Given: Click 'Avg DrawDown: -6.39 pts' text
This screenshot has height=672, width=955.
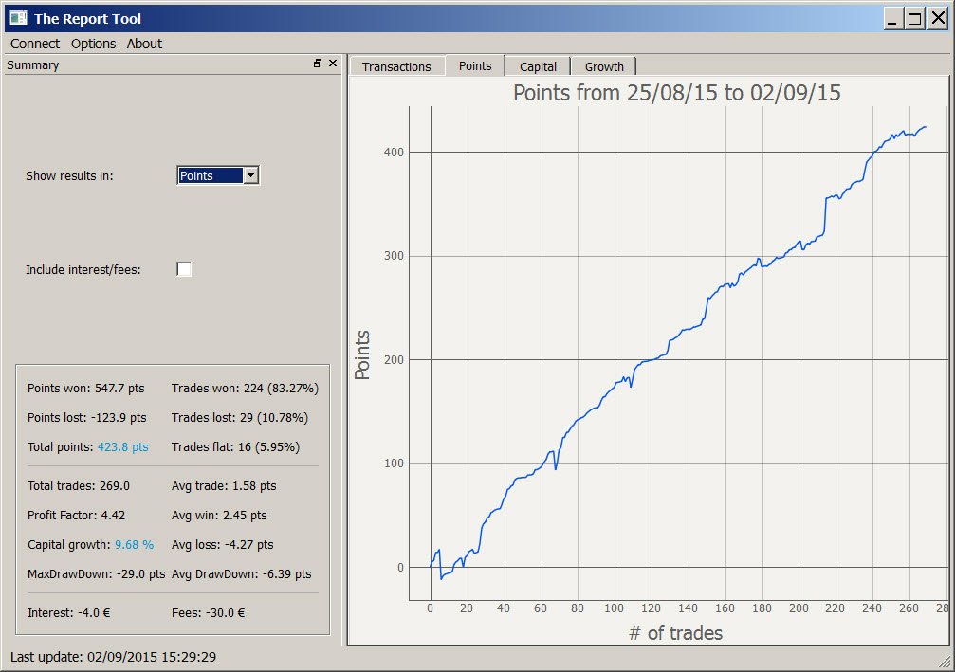Looking at the screenshot, I should (x=241, y=574).
